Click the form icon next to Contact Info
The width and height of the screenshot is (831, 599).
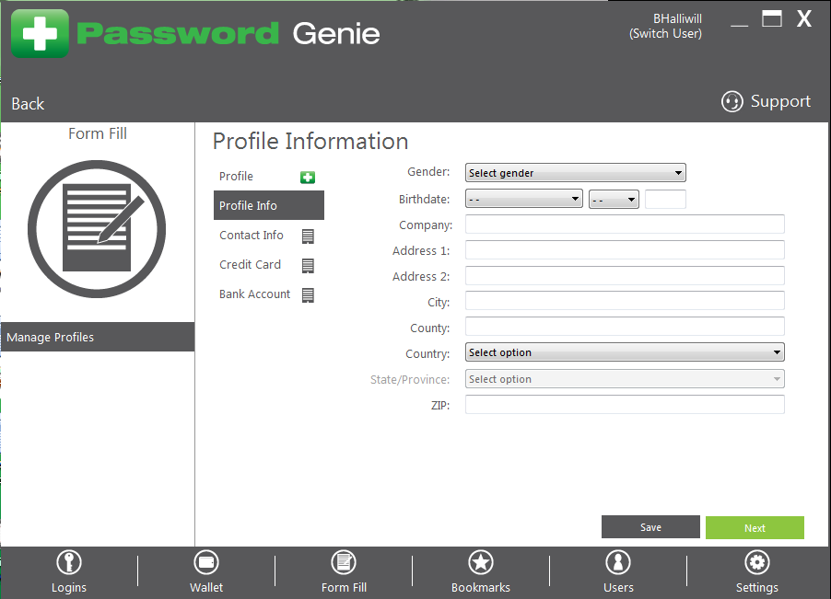tap(308, 236)
